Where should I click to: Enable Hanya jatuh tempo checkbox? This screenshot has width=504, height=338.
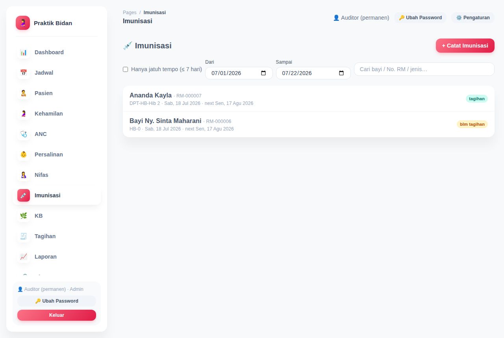click(x=126, y=69)
